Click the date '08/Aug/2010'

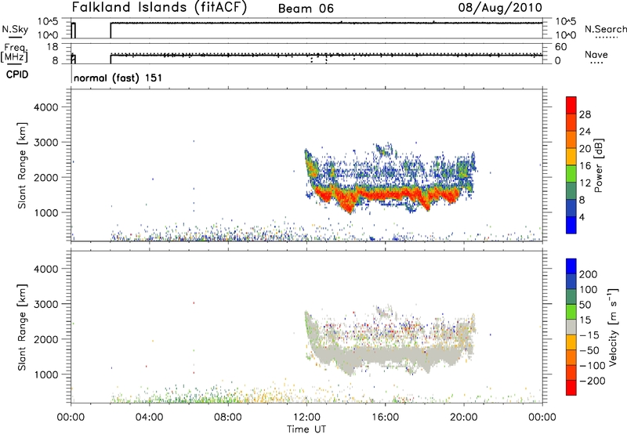[500, 8]
